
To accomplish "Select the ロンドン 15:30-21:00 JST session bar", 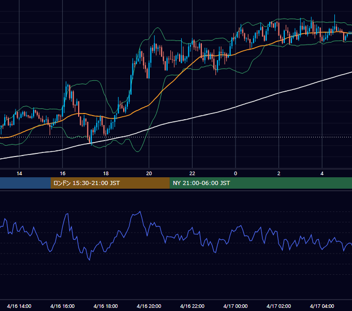I will (110, 183).
